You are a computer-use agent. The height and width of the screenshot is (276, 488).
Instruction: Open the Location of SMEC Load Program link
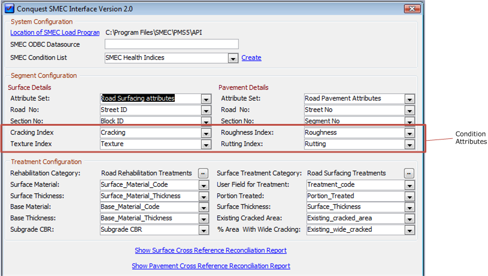click(x=54, y=32)
